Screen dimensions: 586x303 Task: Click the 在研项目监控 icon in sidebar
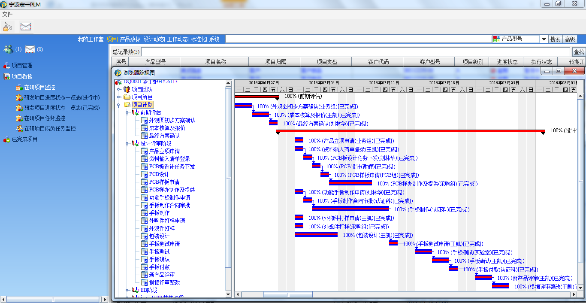pyautogui.click(x=19, y=87)
